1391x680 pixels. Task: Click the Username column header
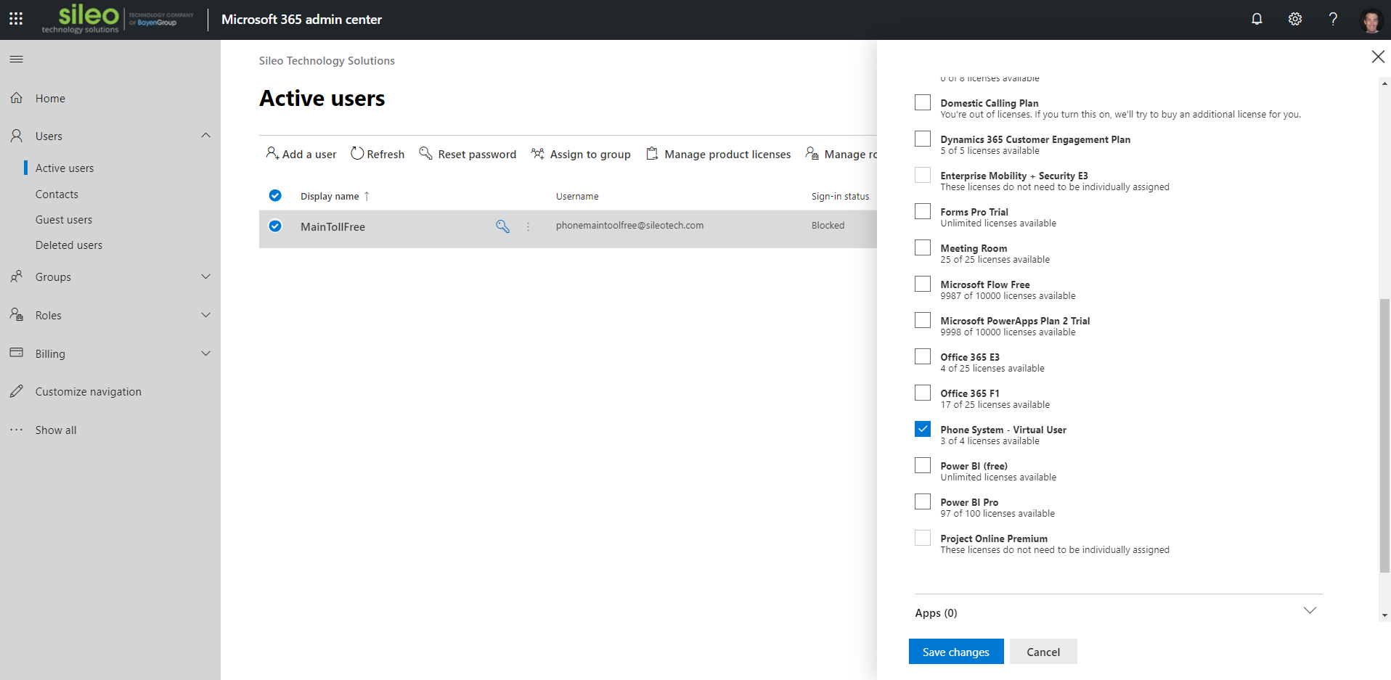(577, 196)
